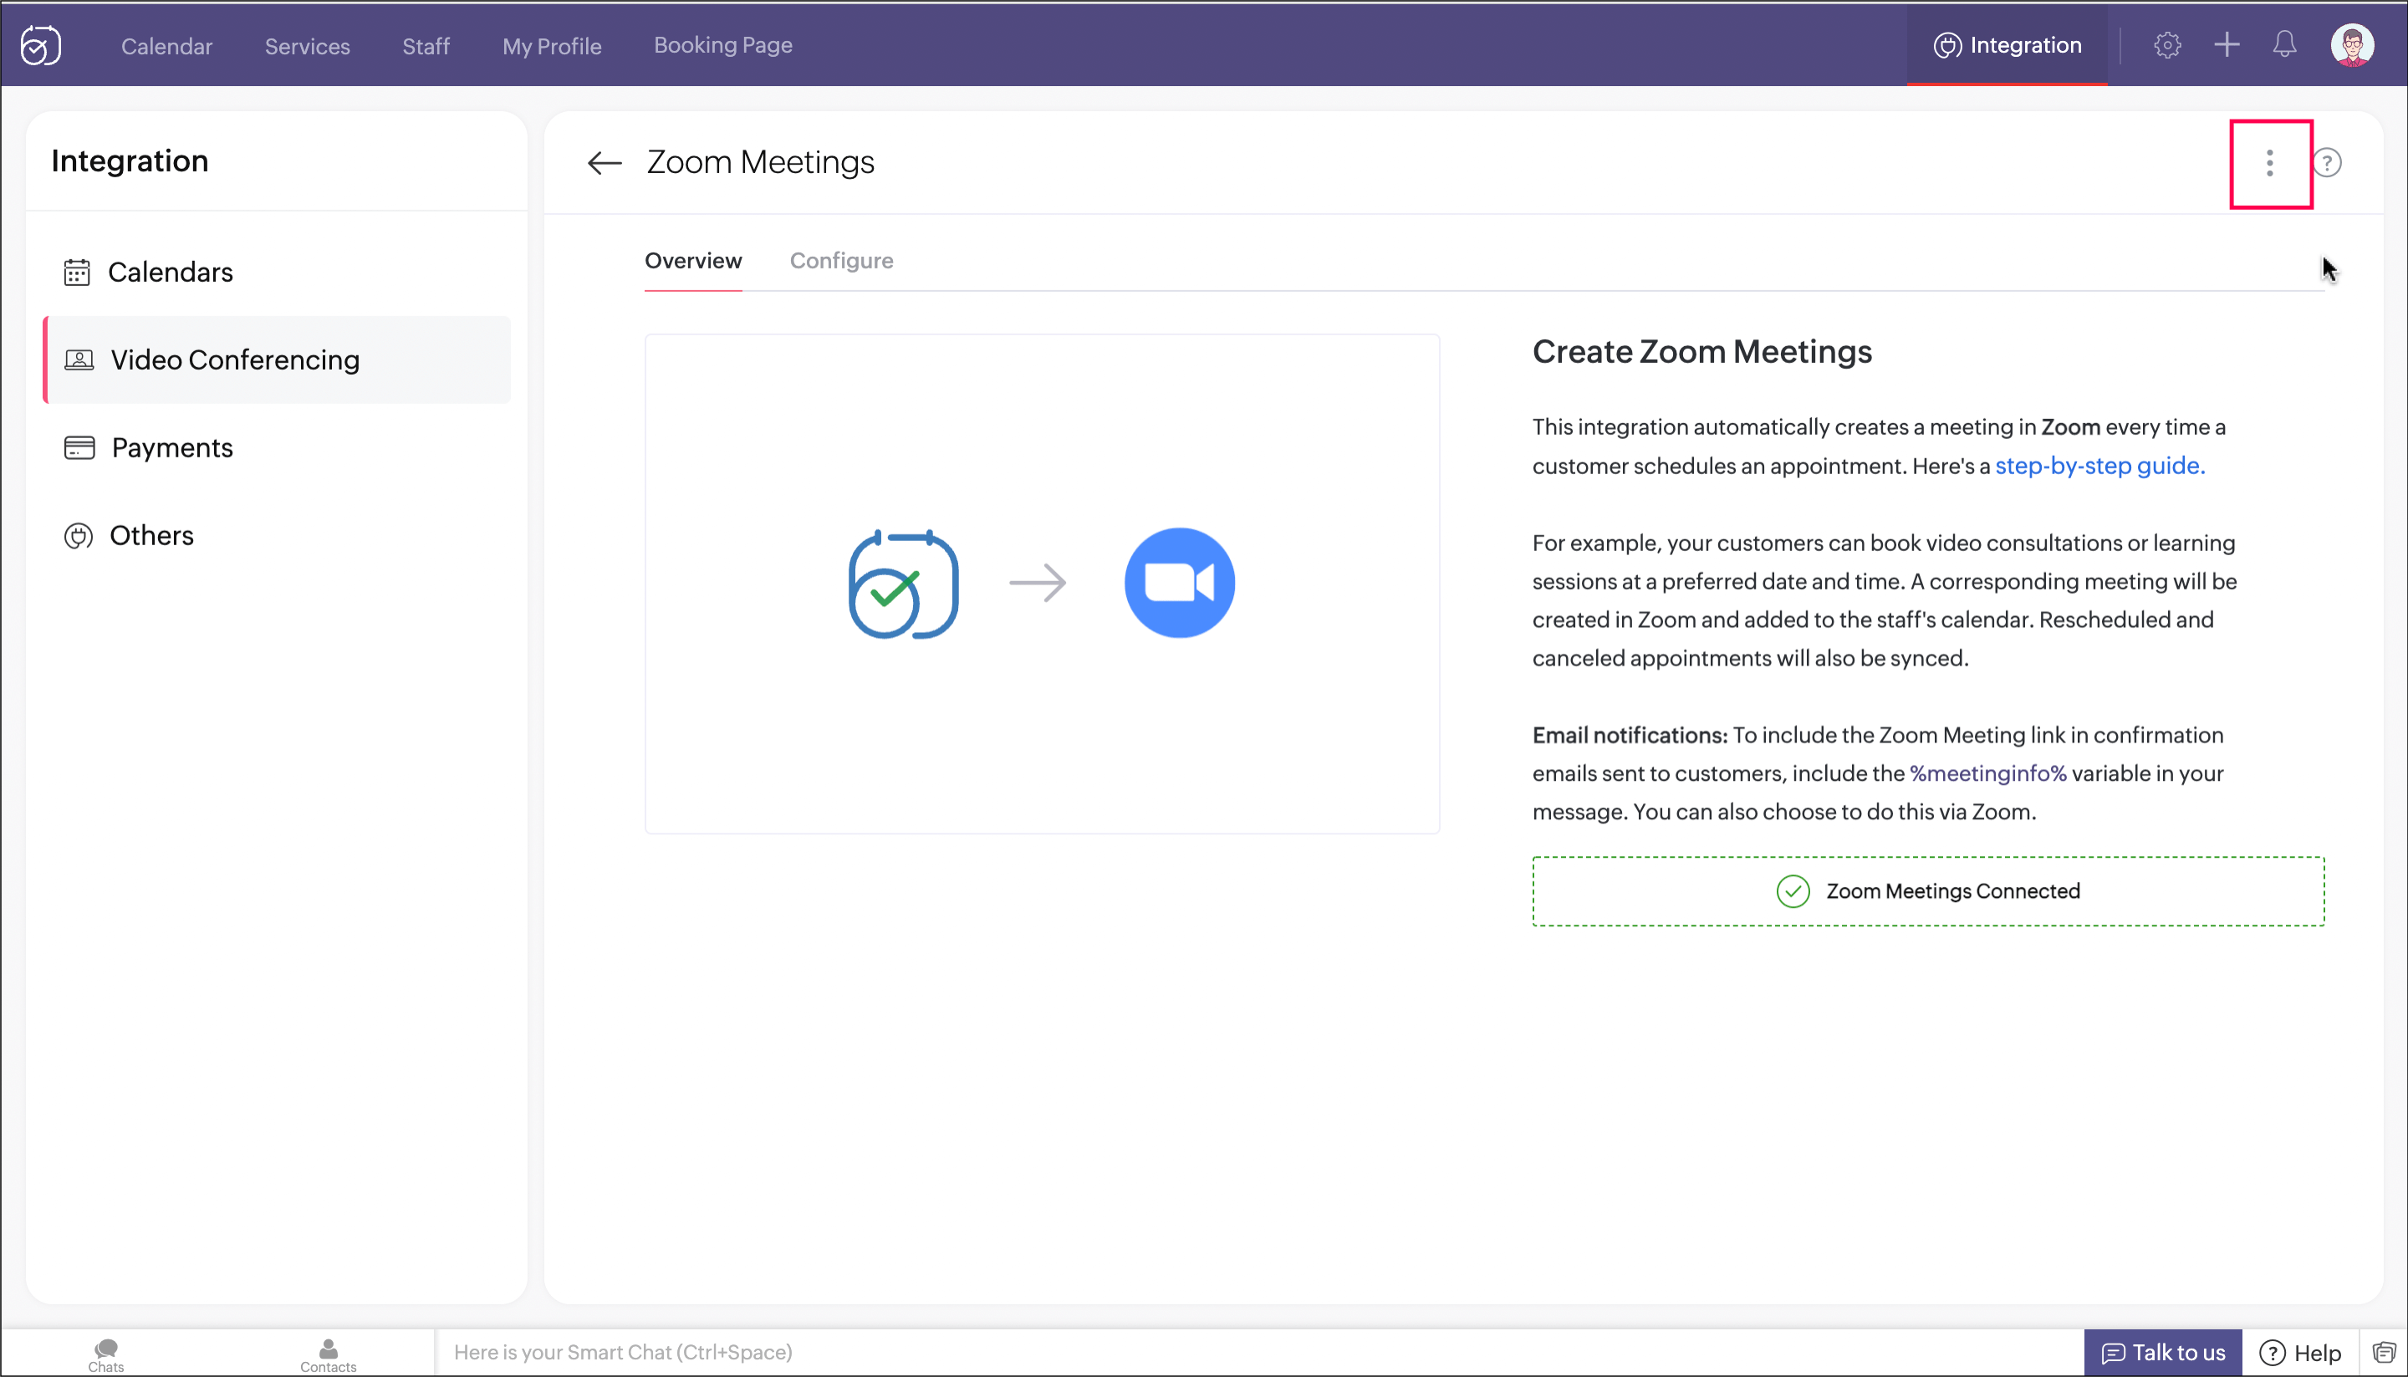Open the Booking Page section
This screenshot has height=1377, width=2408.
pos(722,45)
